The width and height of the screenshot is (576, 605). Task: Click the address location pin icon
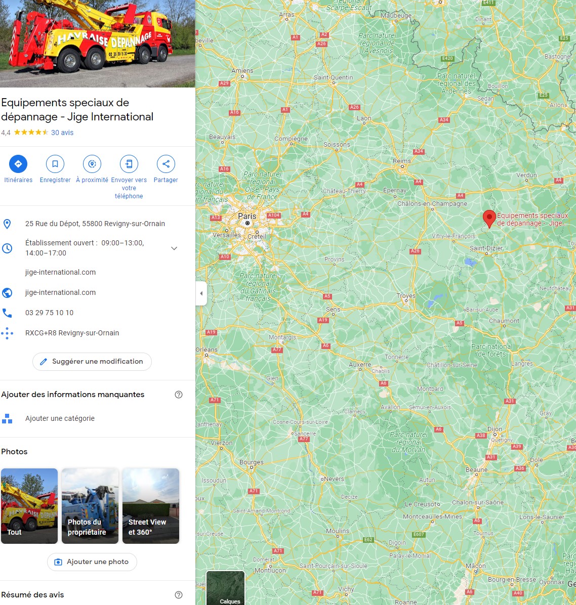[x=7, y=224]
